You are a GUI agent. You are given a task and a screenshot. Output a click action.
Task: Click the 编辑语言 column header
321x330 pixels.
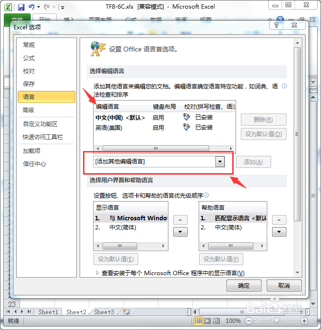(122, 107)
